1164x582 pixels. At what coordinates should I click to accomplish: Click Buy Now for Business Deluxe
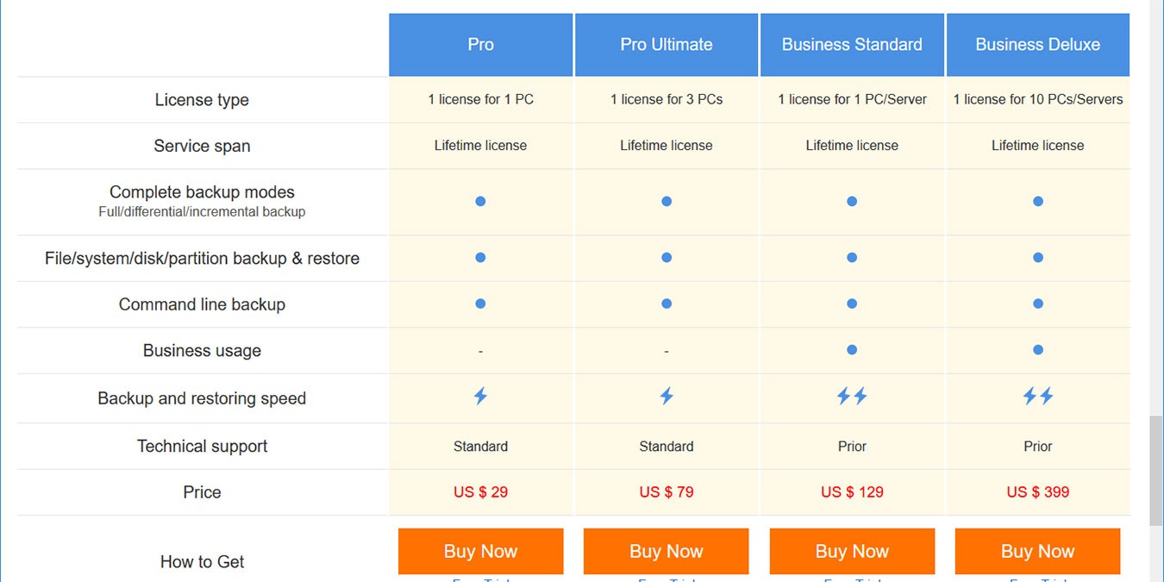coord(1037,551)
